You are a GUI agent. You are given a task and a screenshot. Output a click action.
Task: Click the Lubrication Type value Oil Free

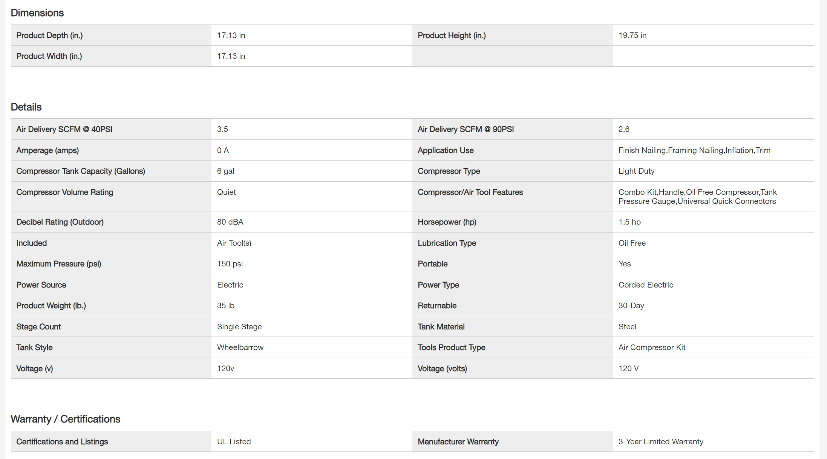point(632,243)
